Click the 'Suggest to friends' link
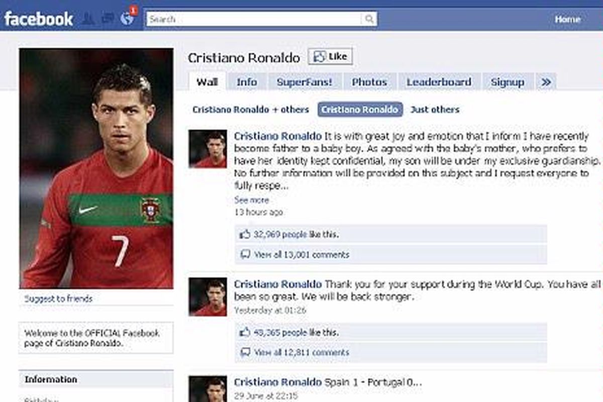The width and height of the screenshot is (603, 402). 58,298
